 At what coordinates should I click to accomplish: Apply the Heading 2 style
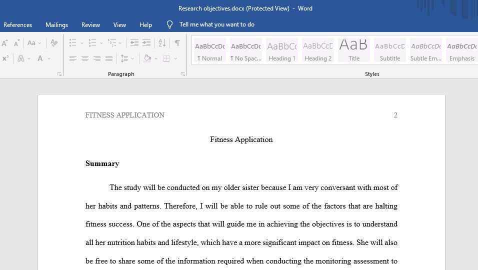coord(318,50)
